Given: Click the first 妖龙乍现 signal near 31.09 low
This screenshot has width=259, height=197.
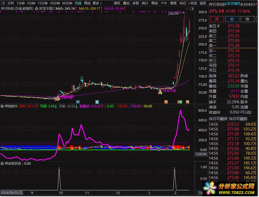Looking at the screenshot, I should (66, 97).
